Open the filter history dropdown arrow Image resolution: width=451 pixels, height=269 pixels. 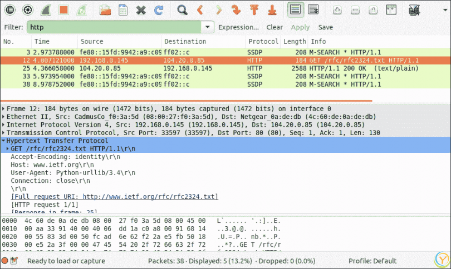(208, 27)
